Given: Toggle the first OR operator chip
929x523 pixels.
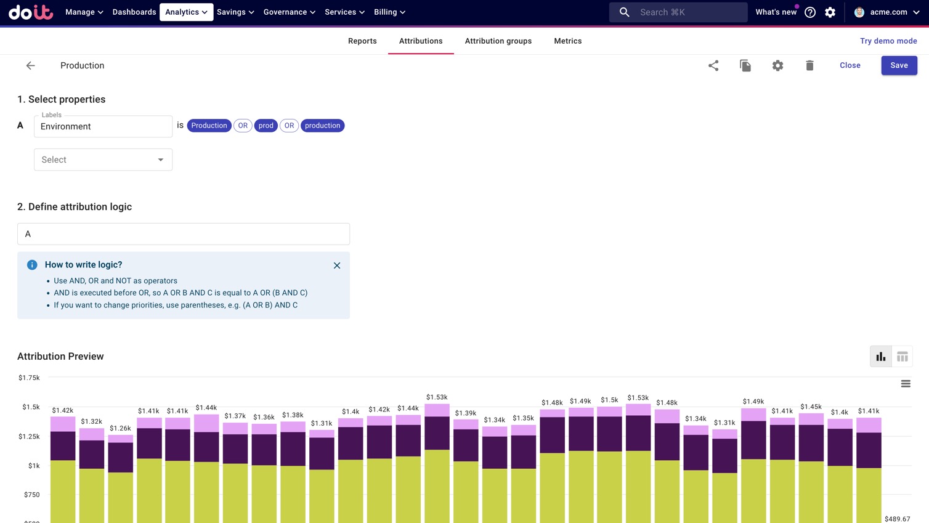Looking at the screenshot, I should tap(243, 126).
